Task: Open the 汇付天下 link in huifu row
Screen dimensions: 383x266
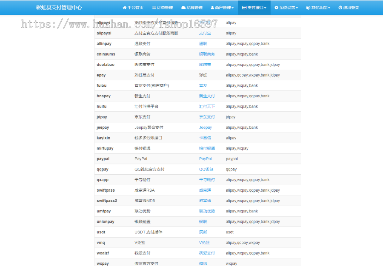Action: pos(207,107)
